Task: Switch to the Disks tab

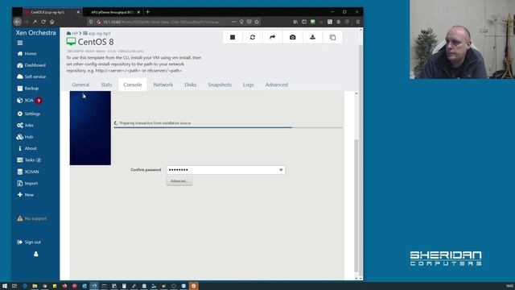Action: tap(191, 85)
